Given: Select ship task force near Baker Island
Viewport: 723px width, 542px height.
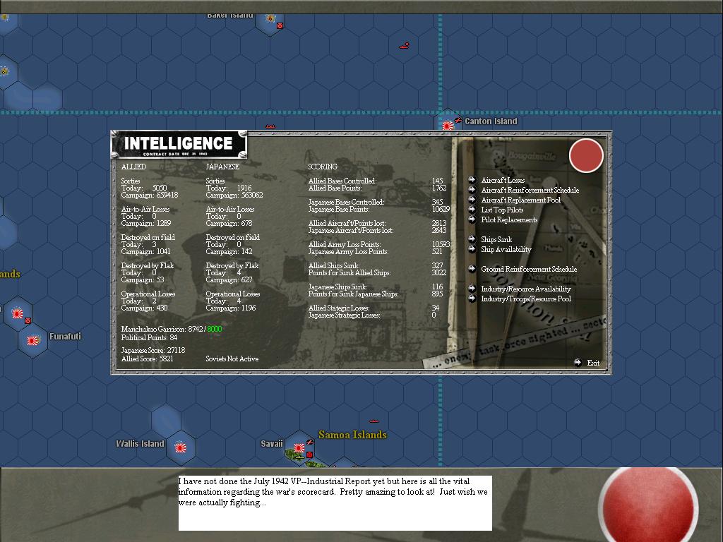Looking at the screenshot, I should (x=405, y=46).
